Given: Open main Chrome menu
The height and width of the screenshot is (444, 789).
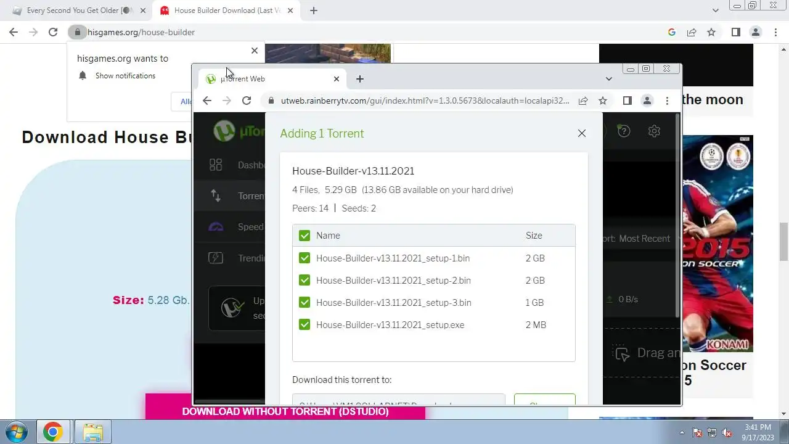Looking at the screenshot, I should point(775,32).
